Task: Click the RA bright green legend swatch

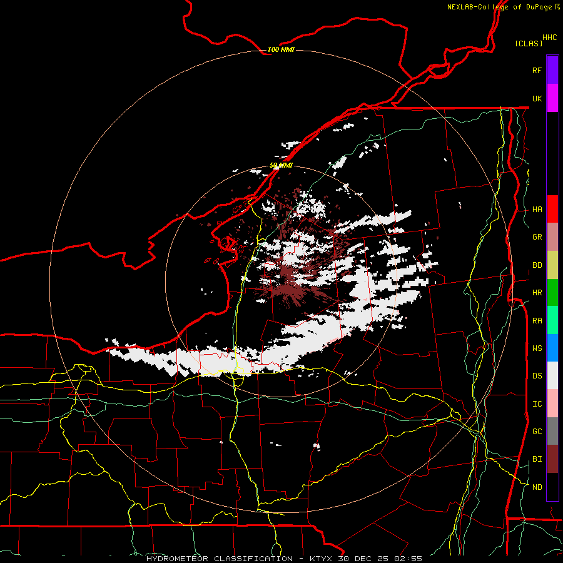Action: click(x=552, y=320)
